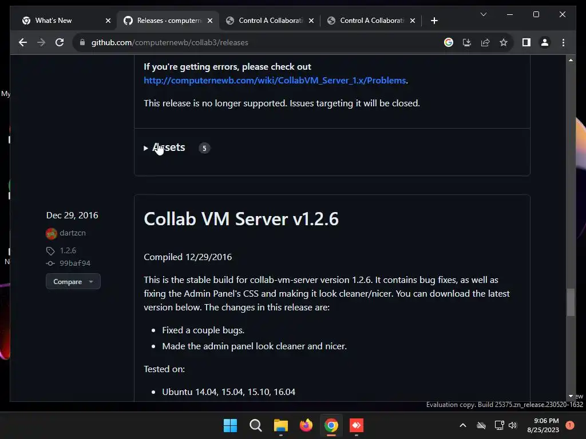
Task: Open File Explorer from the taskbar
Action: pos(280,425)
